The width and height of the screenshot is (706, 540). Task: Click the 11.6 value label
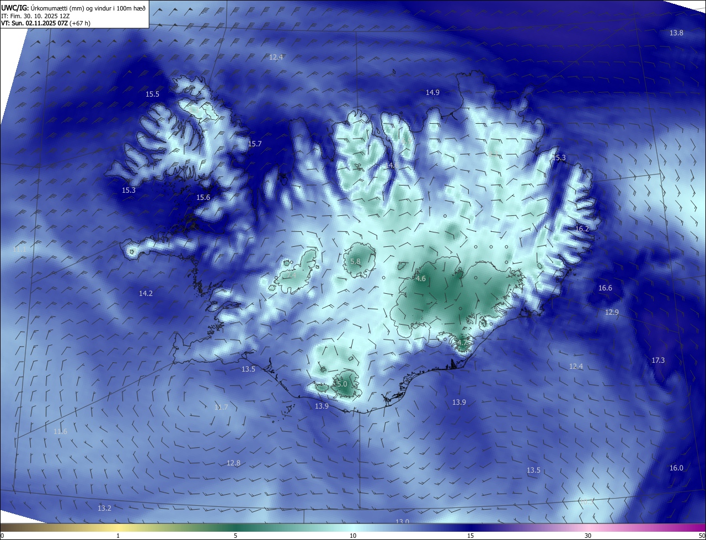click(x=60, y=431)
